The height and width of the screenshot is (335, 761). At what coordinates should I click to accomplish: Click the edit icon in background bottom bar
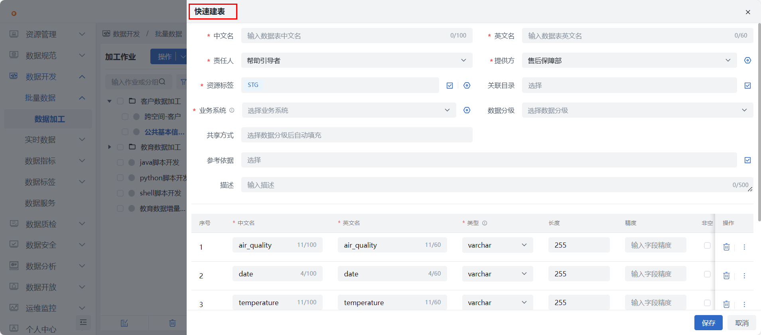[124, 323]
